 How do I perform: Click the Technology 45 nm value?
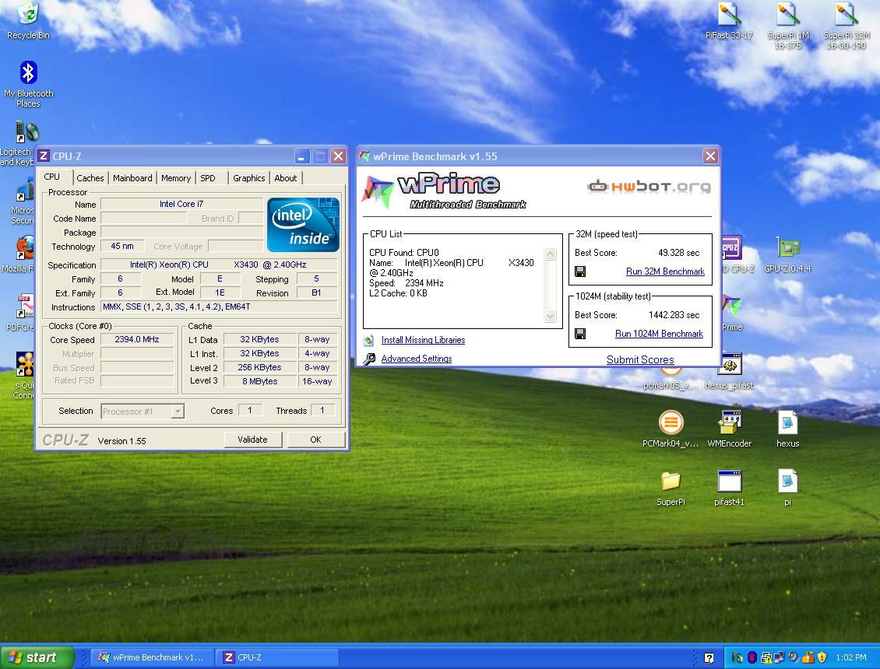click(x=121, y=246)
